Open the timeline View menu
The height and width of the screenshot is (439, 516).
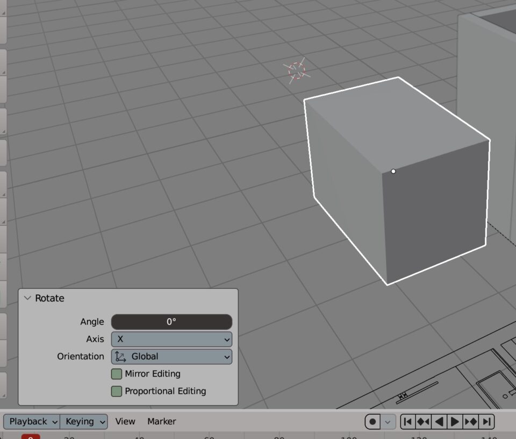point(125,422)
